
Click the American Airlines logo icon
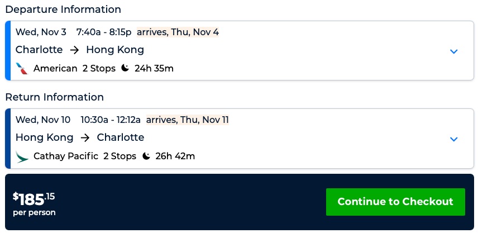click(22, 69)
